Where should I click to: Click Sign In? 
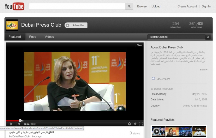tap(206, 6)
